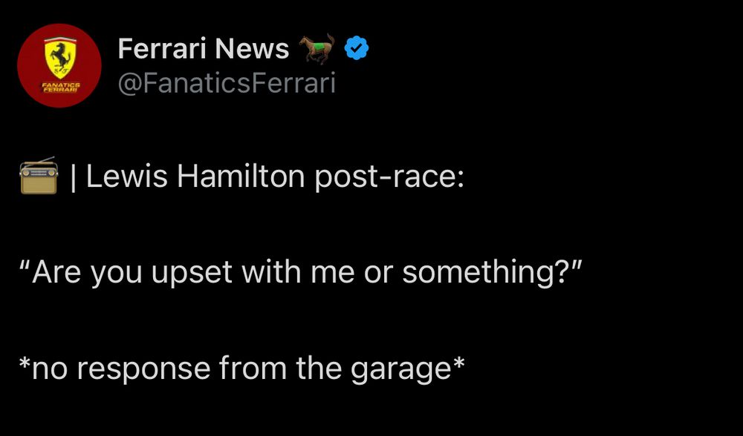Click the racing horse emoji beside the name
The height and width of the screenshot is (436, 743).
317,49
